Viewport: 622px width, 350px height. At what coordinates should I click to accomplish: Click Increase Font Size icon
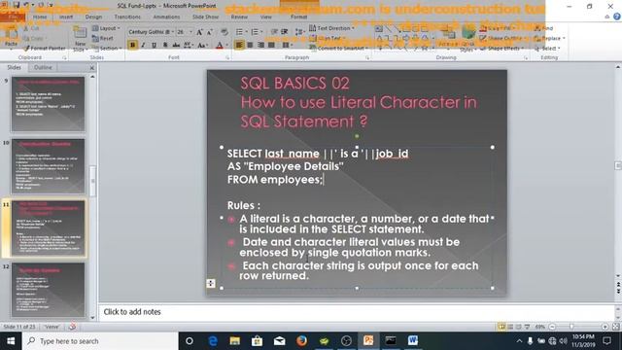199,32
